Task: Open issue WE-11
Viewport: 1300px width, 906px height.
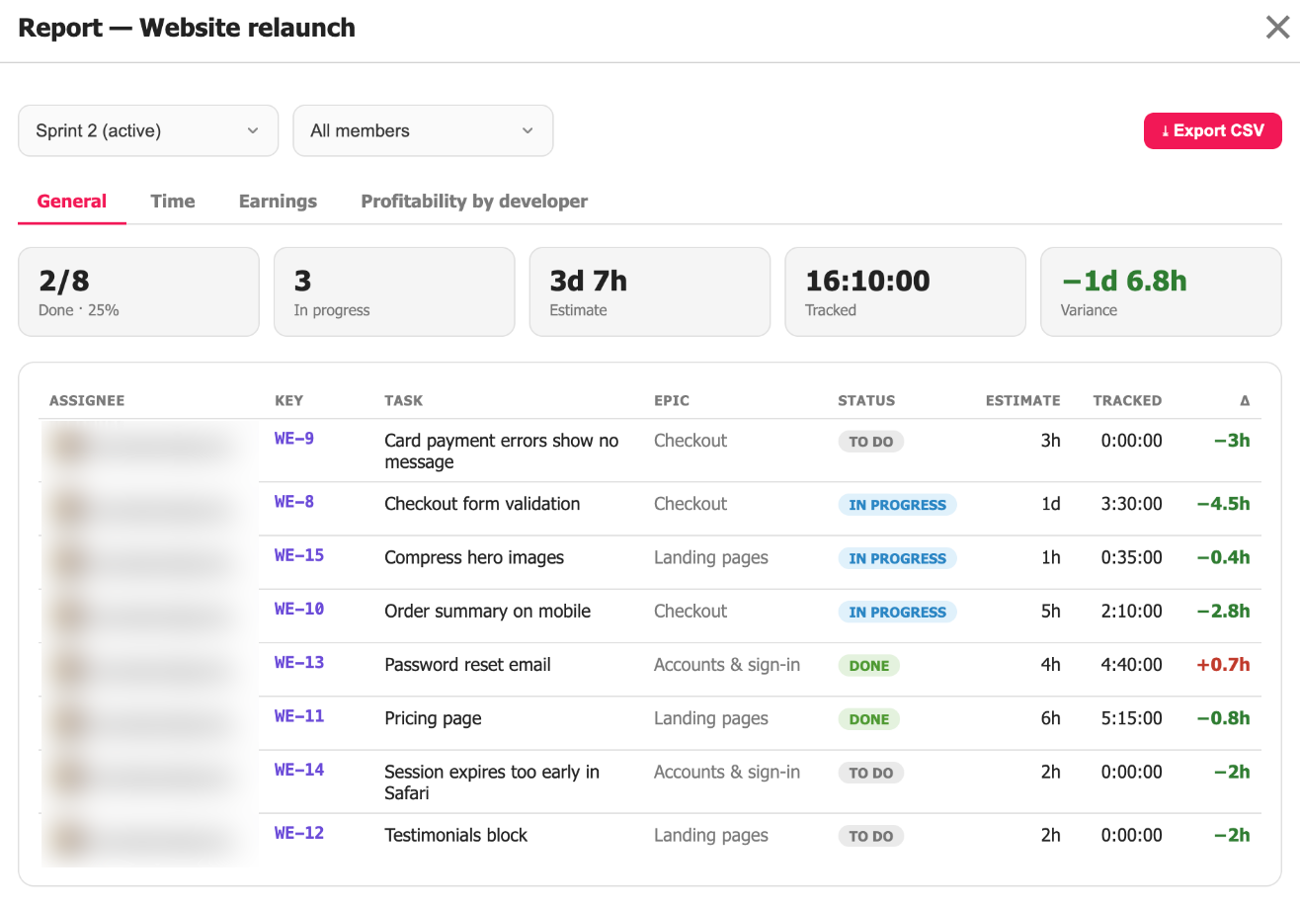Action: pyautogui.click(x=299, y=715)
